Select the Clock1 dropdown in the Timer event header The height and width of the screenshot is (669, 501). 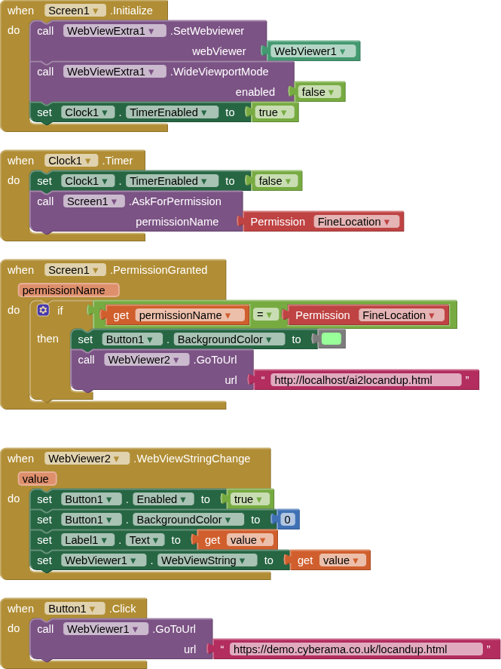(x=72, y=161)
